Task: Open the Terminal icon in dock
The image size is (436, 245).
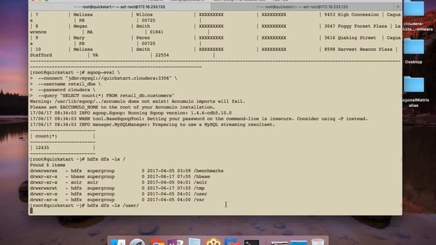Action: click(251, 242)
